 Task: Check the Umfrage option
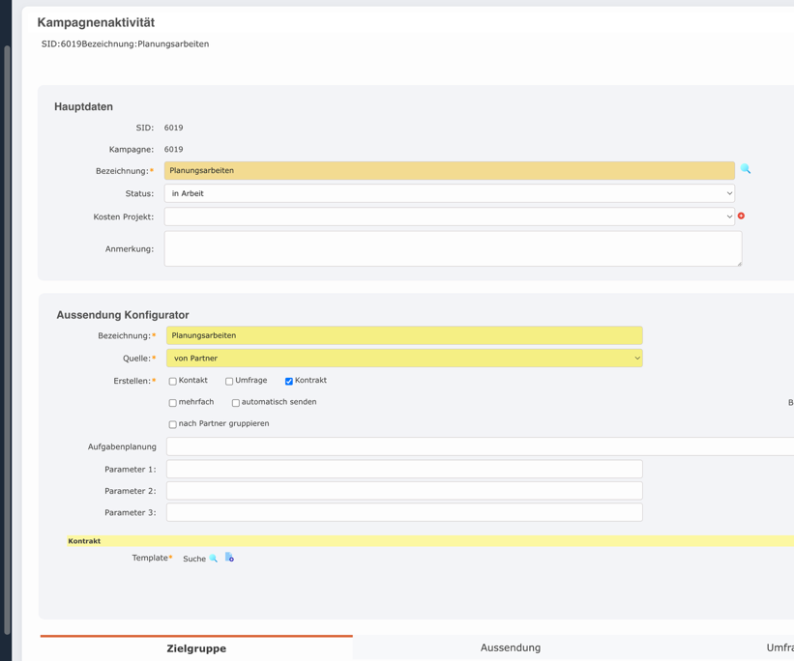point(227,380)
